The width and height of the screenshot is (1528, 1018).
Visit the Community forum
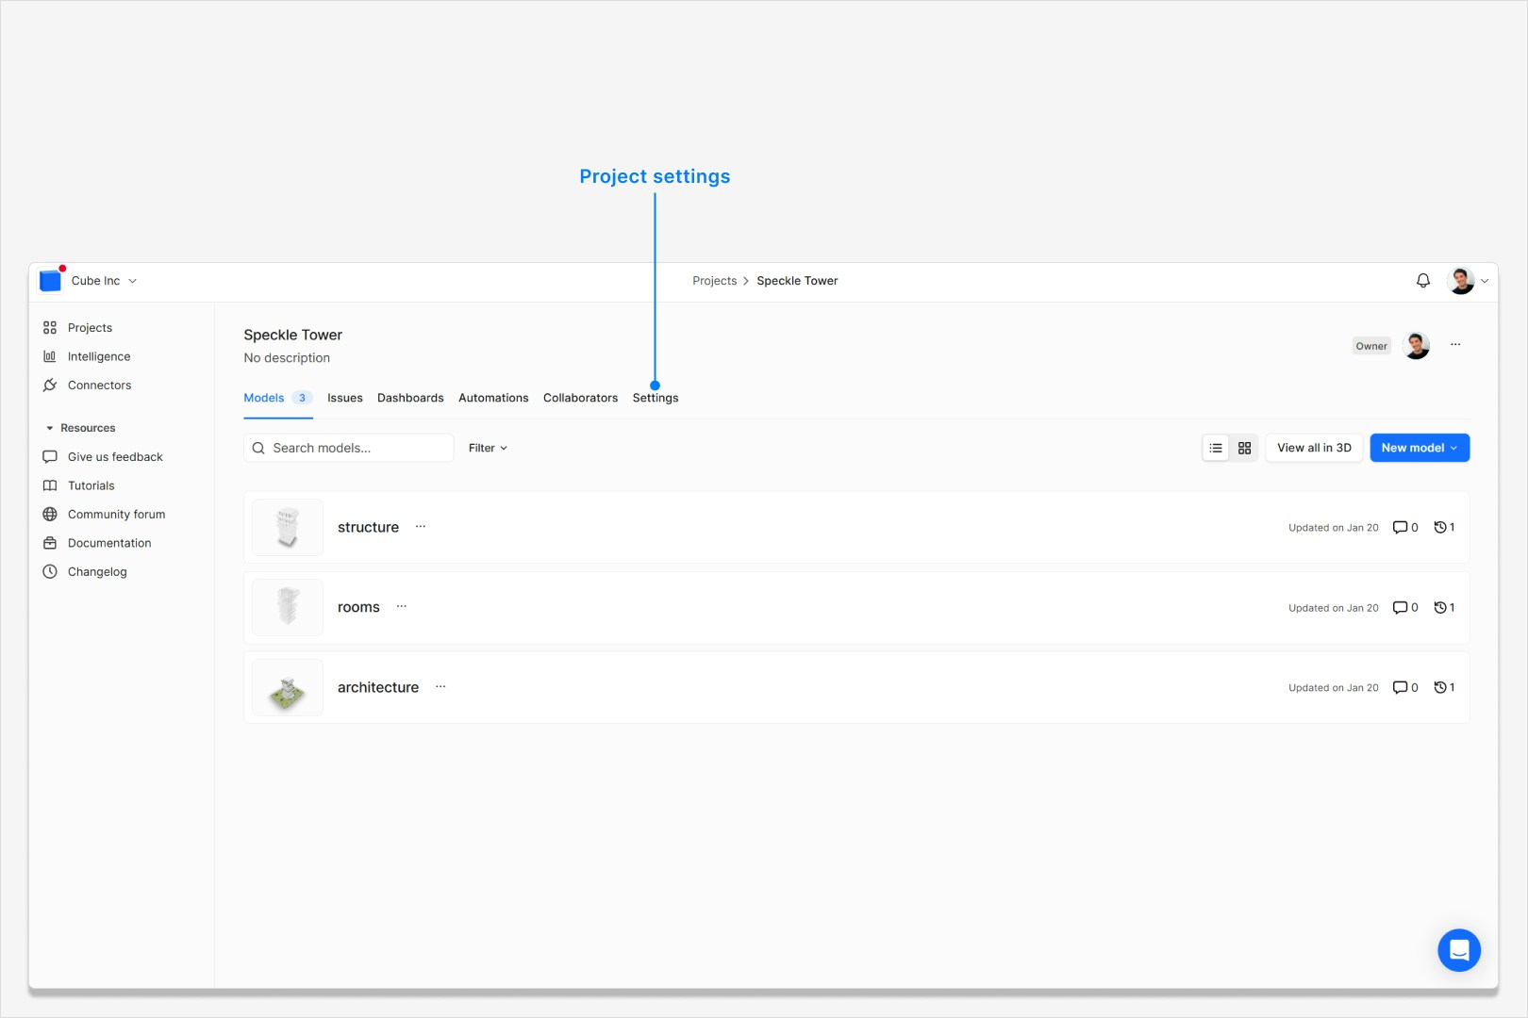116,514
